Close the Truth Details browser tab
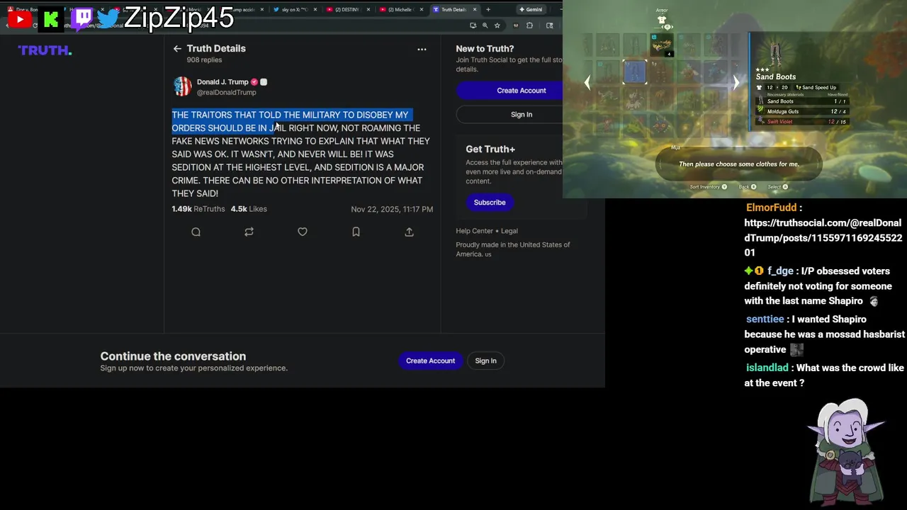 coord(474,9)
